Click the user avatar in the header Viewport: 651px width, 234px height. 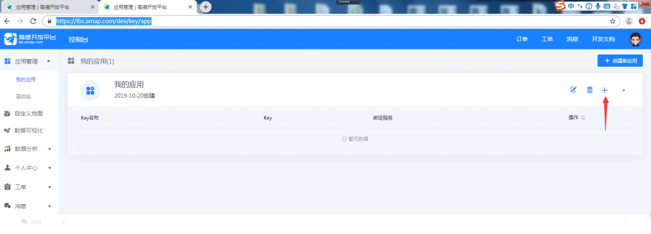635,39
